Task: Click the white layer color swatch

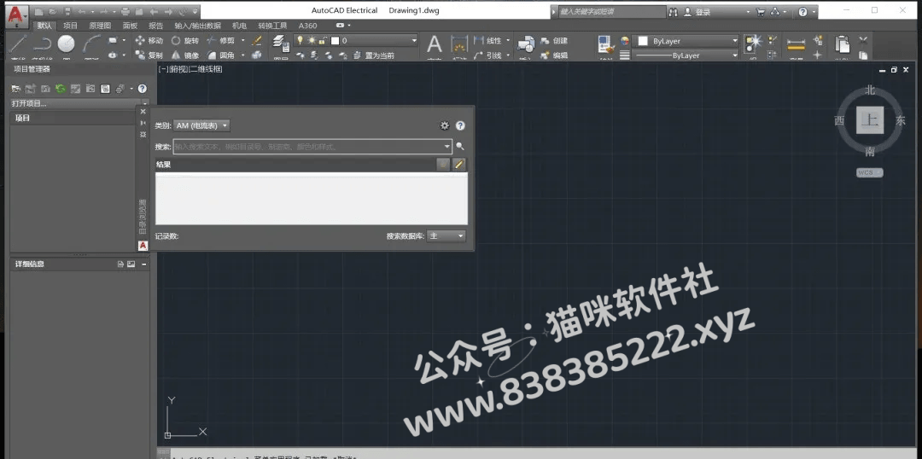Action: point(336,41)
